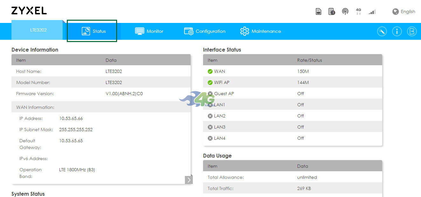Open the English language selector
The image size is (421, 197).
[408, 12]
